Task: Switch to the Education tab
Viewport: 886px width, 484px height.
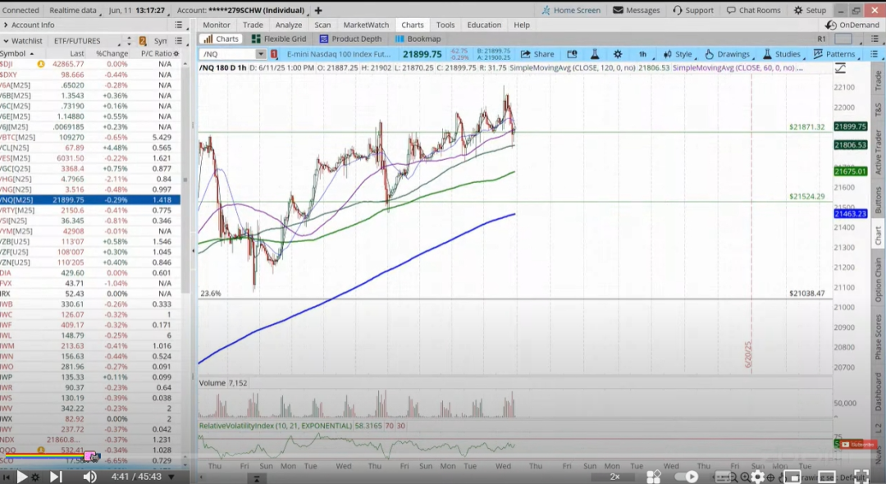Action: [x=484, y=25]
